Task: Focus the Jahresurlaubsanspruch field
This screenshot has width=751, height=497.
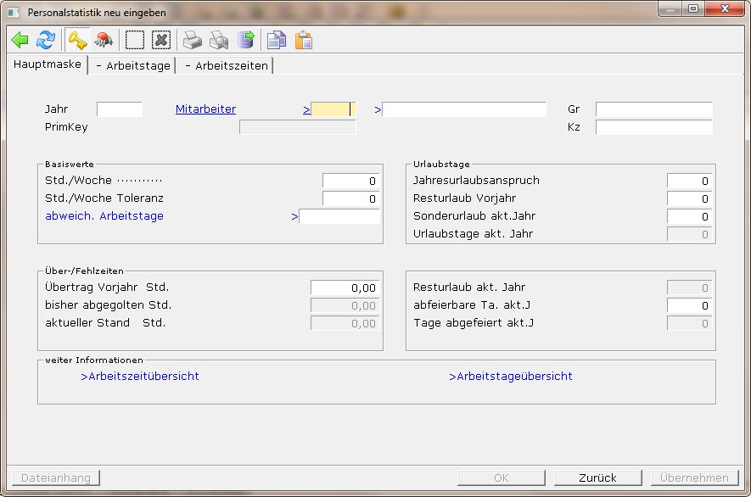Action: (689, 181)
